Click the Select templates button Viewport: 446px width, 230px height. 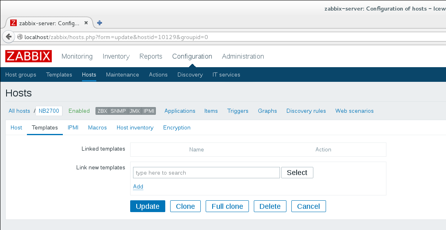coord(297,173)
